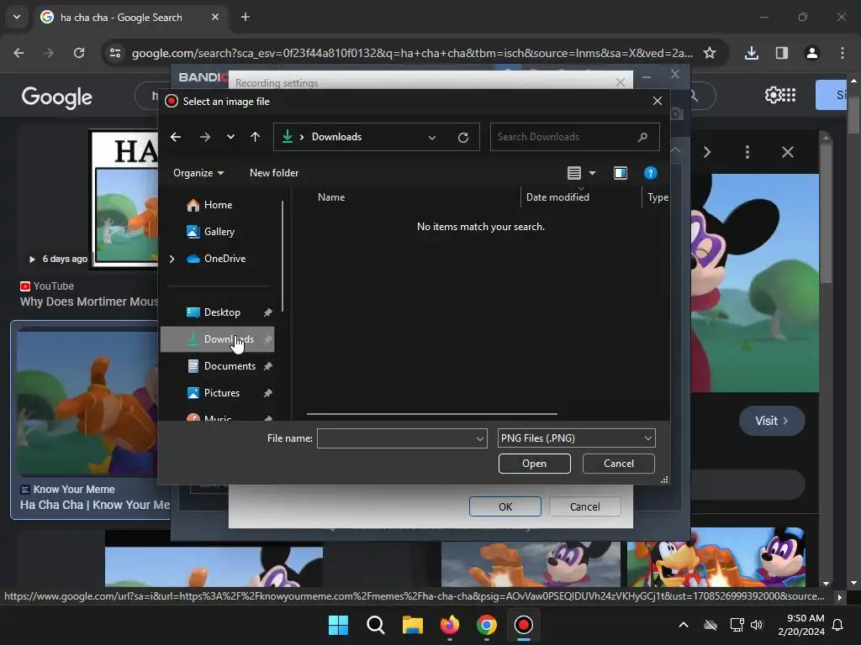This screenshot has height=645, width=861.
Task: Open Documents quick access folder
Action: click(230, 366)
